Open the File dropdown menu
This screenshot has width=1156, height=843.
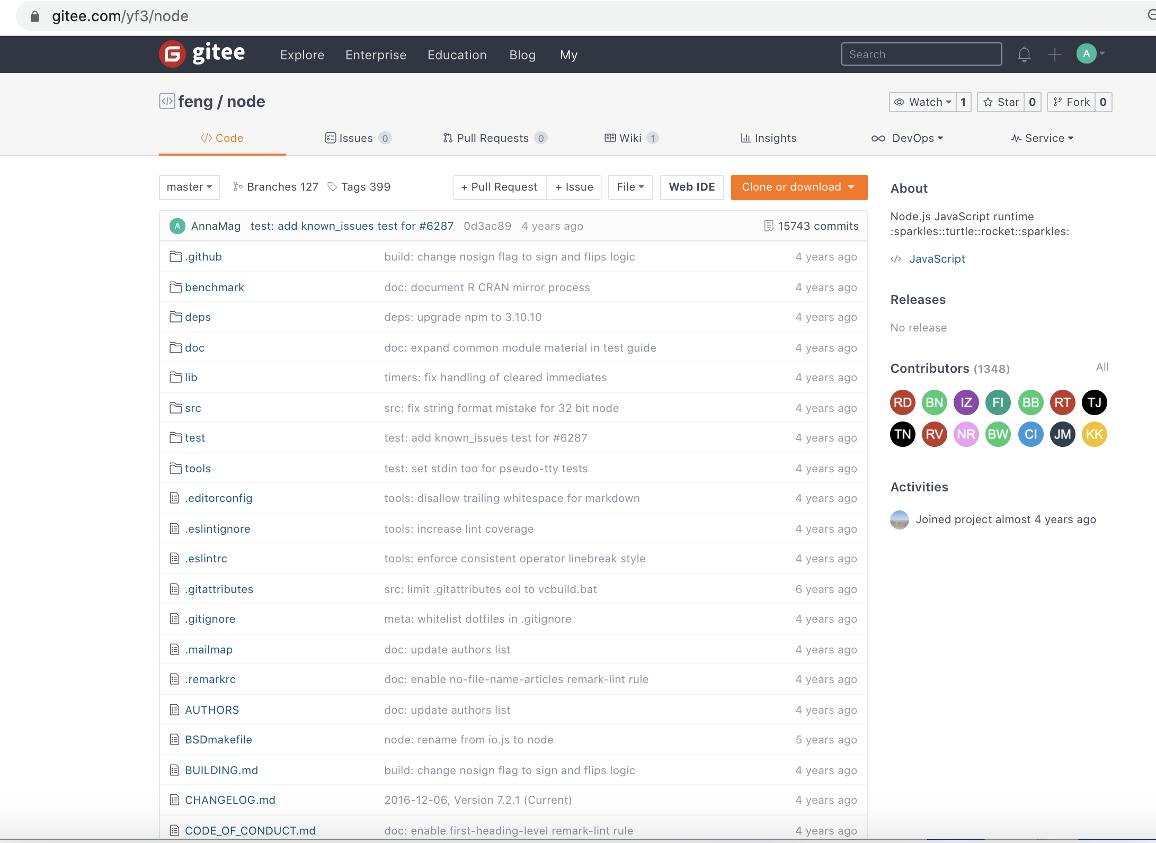tap(630, 187)
